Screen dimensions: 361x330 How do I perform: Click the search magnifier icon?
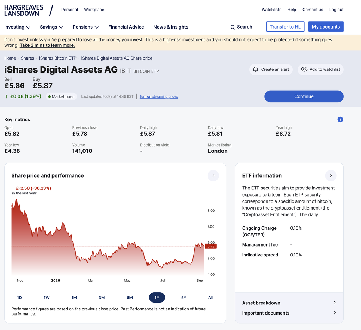coord(233,27)
